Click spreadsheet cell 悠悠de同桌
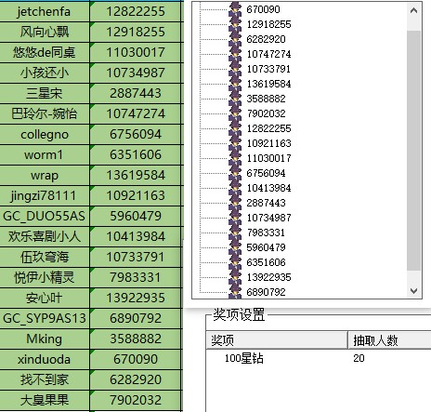The height and width of the screenshot is (412, 431). click(x=45, y=52)
